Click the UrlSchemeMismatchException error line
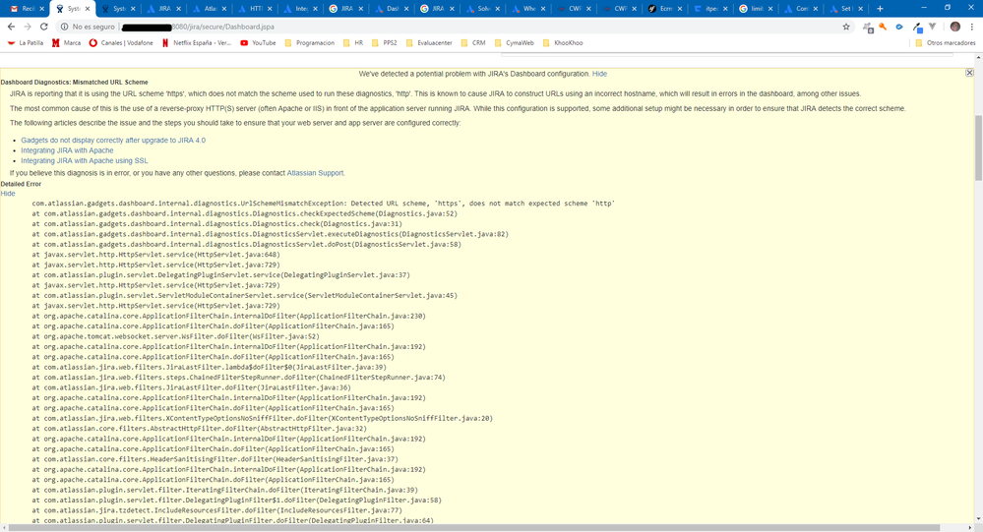 click(323, 204)
